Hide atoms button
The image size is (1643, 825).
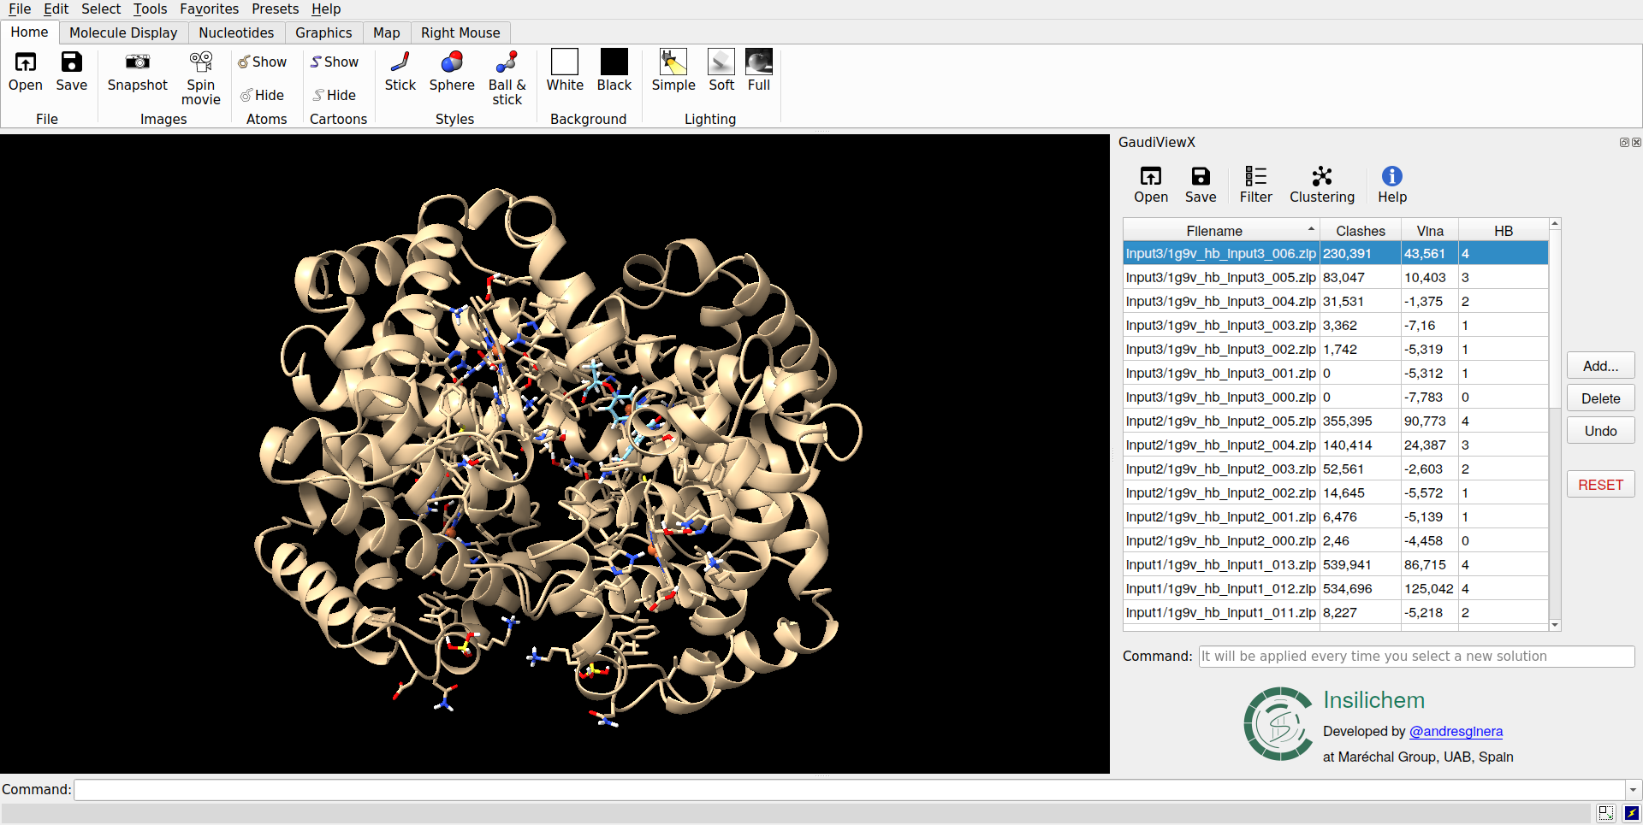tap(263, 95)
